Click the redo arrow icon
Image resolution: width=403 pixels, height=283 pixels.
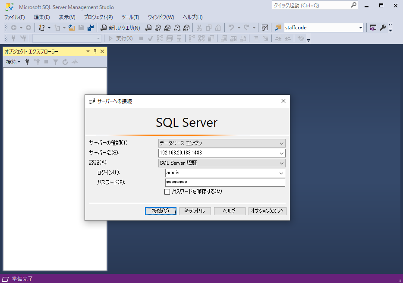click(246, 28)
